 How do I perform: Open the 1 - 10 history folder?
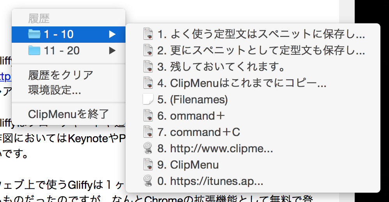69,34
